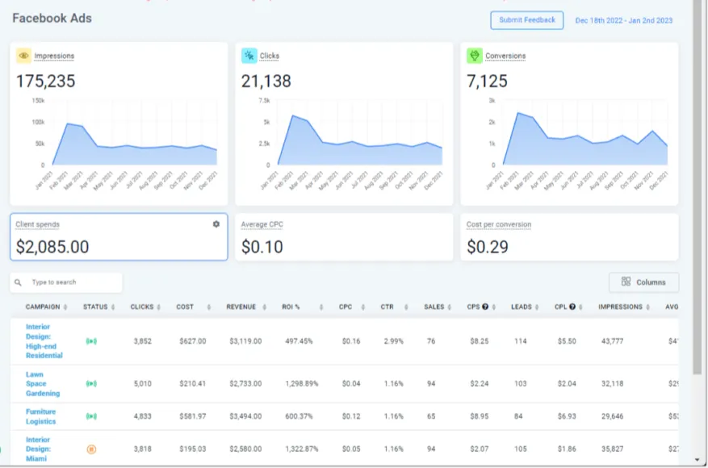
Task: Sort table by Sales column
Action: [450, 307]
